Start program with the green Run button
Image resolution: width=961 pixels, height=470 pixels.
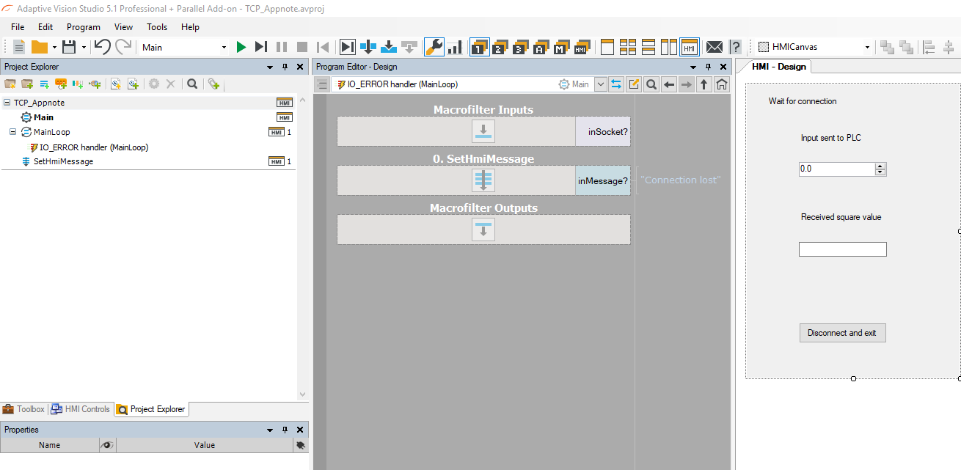click(x=241, y=47)
